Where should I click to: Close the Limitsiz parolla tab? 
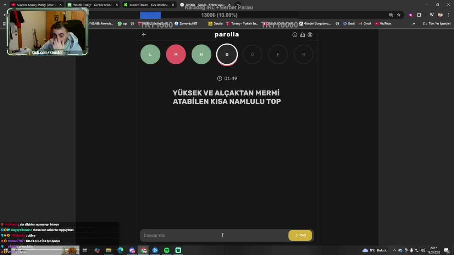click(x=229, y=5)
